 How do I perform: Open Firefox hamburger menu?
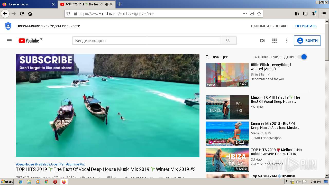pos(324,14)
